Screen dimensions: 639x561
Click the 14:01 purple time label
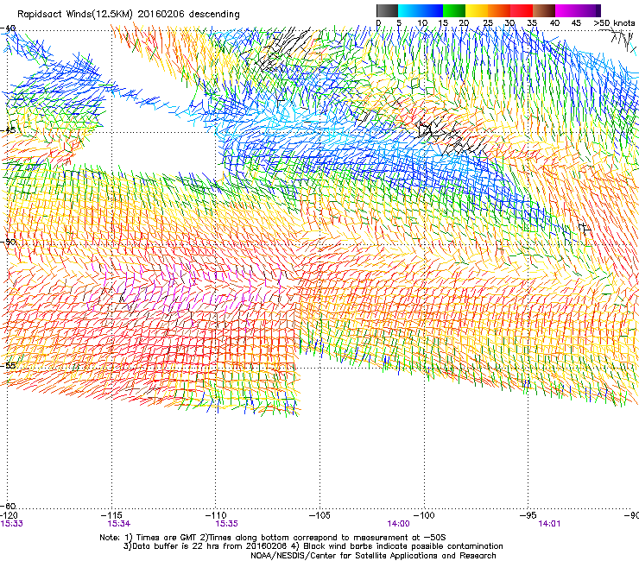click(549, 524)
